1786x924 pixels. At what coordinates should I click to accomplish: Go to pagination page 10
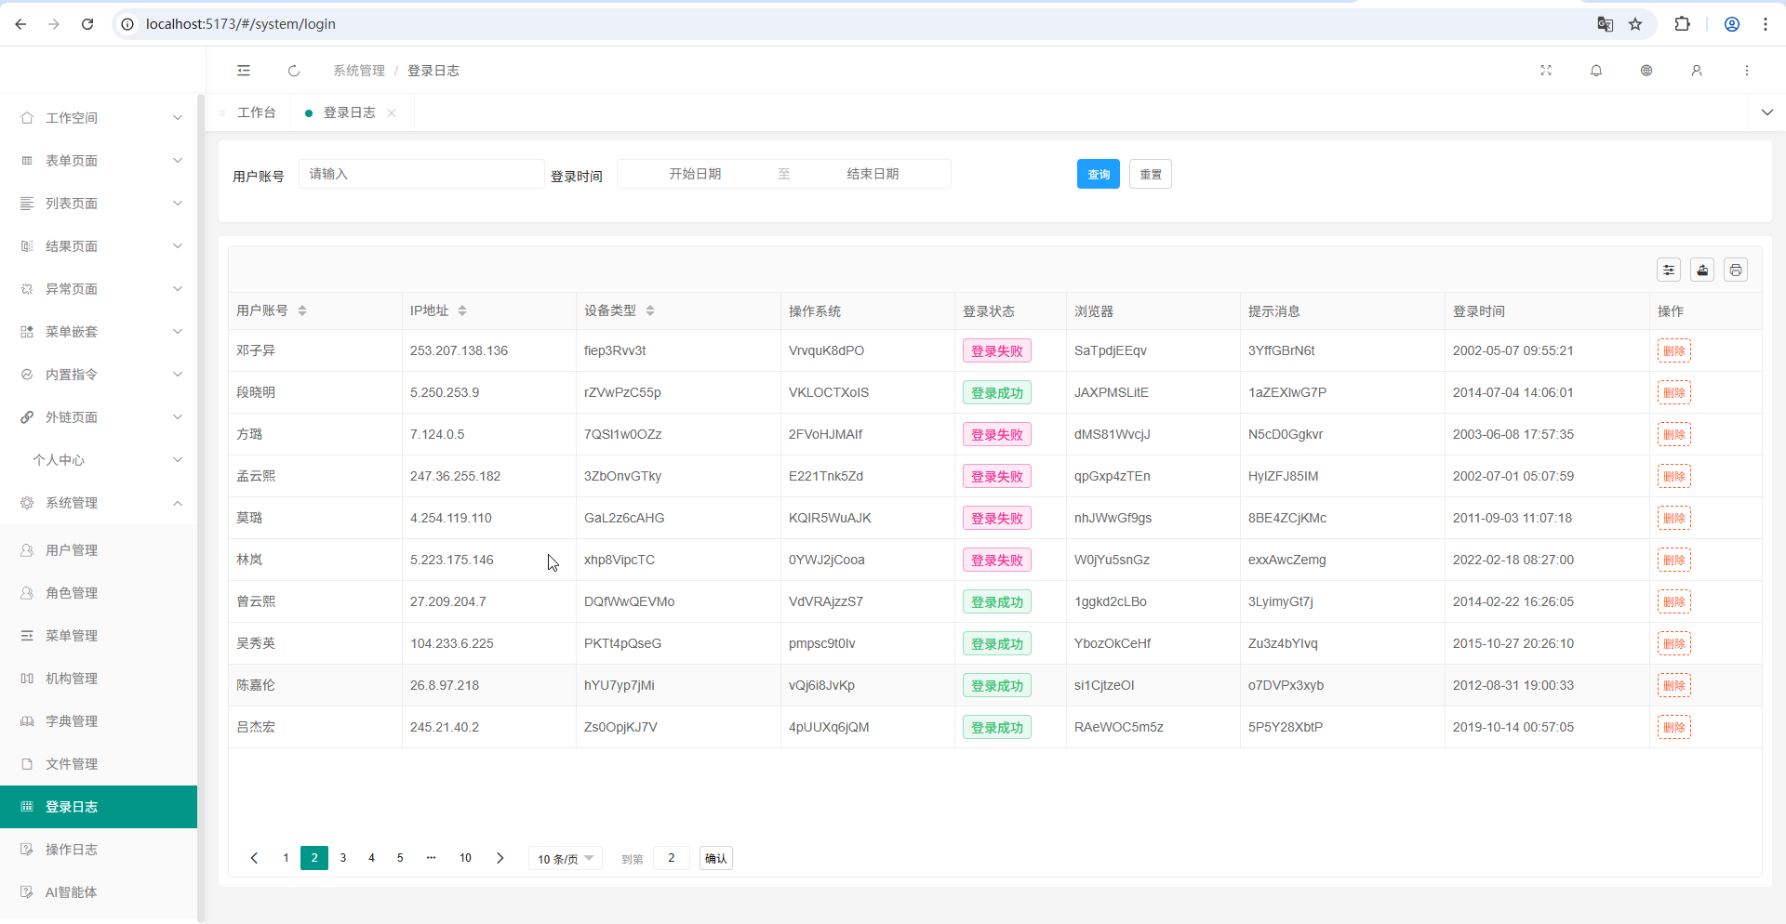[465, 858]
